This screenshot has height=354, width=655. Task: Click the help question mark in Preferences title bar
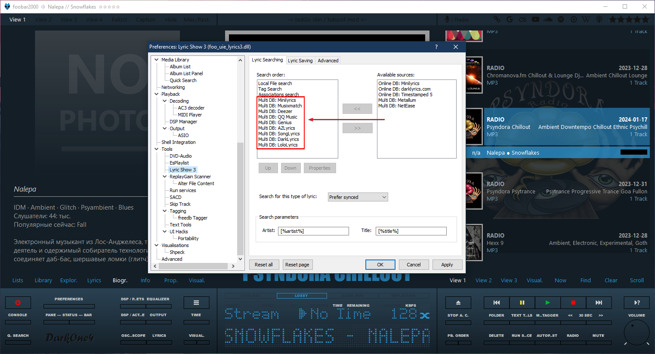[436, 47]
